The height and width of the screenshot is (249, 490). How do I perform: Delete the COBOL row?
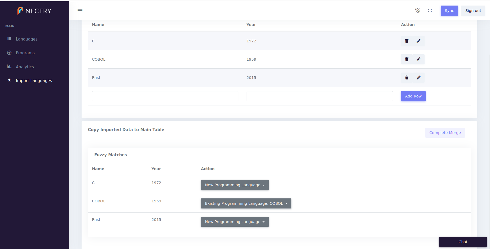(x=407, y=59)
